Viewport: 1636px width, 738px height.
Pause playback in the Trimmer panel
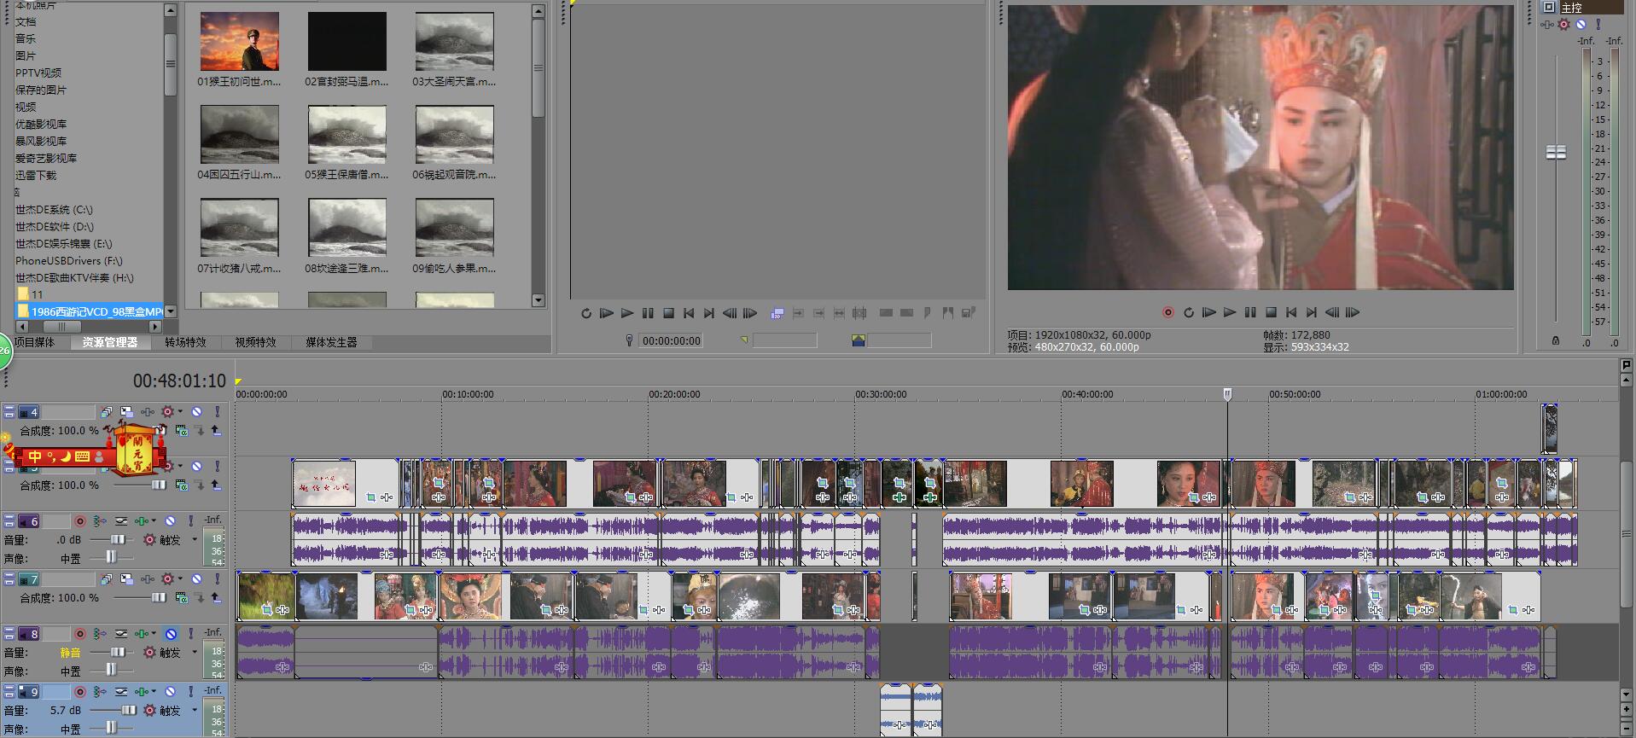[648, 313]
